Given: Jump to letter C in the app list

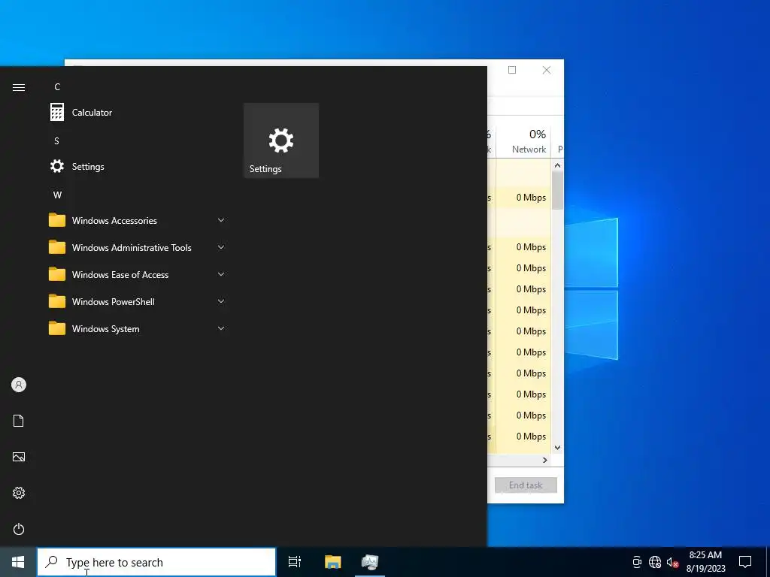Looking at the screenshot, I should coord(57,87).
